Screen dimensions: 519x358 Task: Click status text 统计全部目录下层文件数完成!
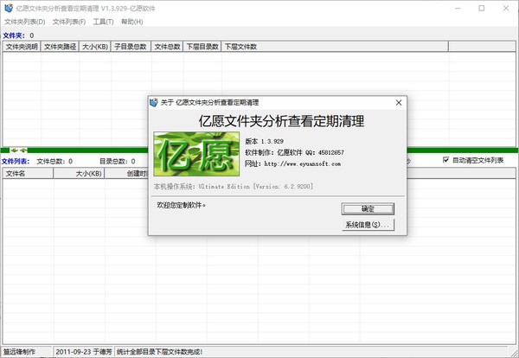coord(159,352)
